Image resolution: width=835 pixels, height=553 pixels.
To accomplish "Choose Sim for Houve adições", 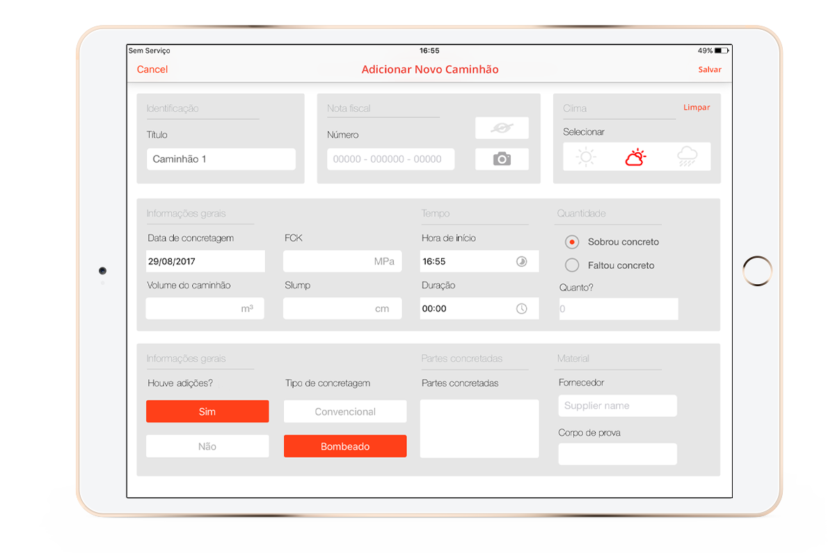I will click(207, 411).
